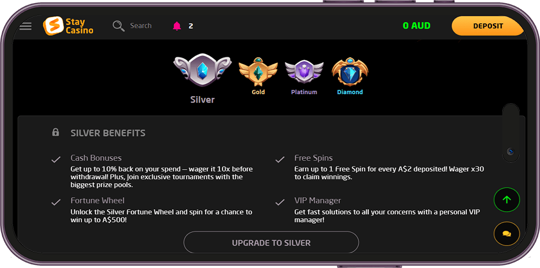Screen dimensions: 540x268
Task: Click the search magnifier icon
Action: (x=118, y=26)
